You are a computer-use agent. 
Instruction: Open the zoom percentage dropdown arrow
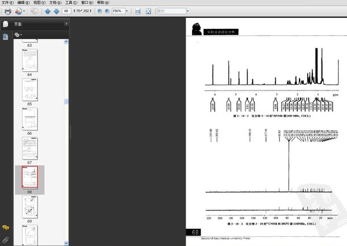tap(127, 11)
